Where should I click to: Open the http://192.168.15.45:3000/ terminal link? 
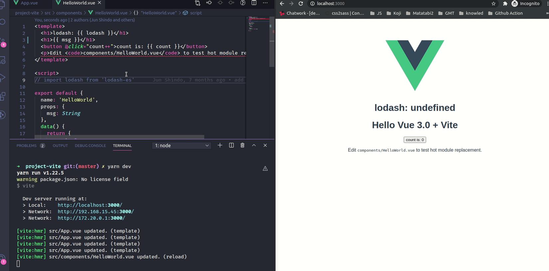[x=96, y=211]
